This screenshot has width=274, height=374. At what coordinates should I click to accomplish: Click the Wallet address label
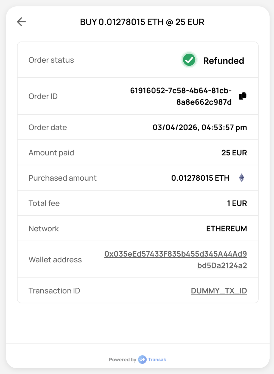(55, 260)
